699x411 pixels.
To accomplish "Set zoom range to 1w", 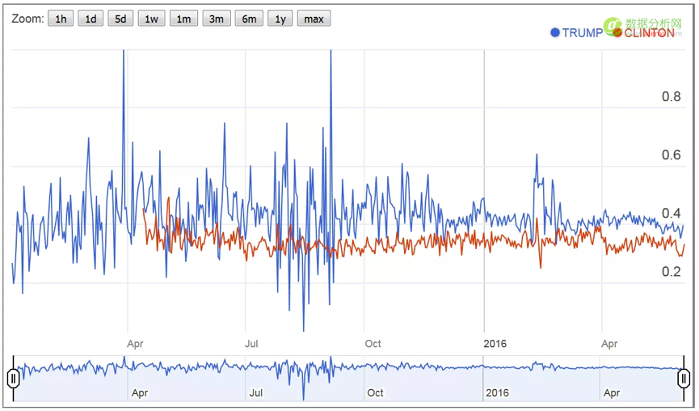I will coord(152,19).
